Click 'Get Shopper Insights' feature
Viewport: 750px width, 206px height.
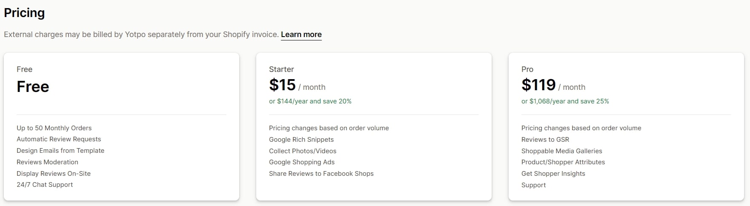click(x=553, y=174)
